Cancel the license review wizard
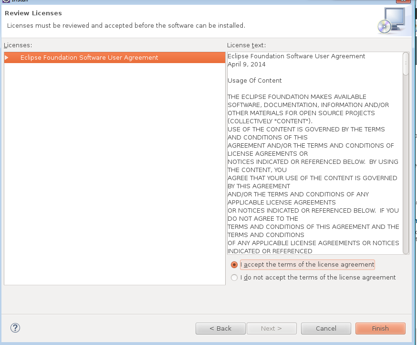417x345 pixels. 326,328
